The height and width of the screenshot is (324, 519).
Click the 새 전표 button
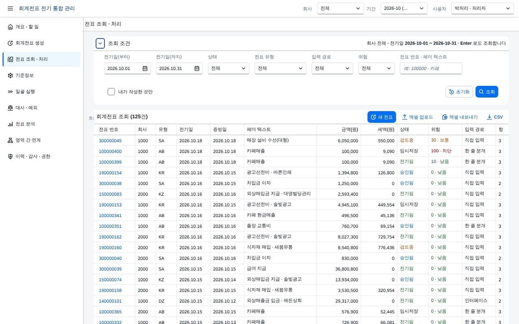[x=382, y=117]
